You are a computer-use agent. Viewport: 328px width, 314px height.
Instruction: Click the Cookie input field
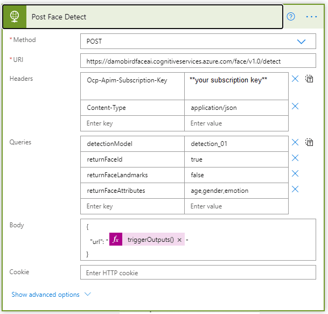click(198, 273)
